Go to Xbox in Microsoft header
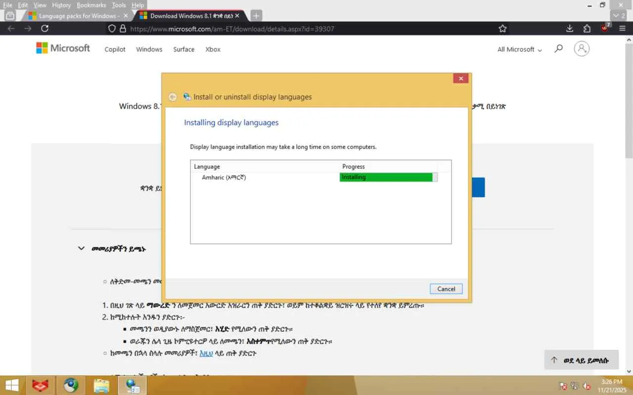The height and width of the screenshot is (395, 633). pyautogui.click(x=213, y=49)
